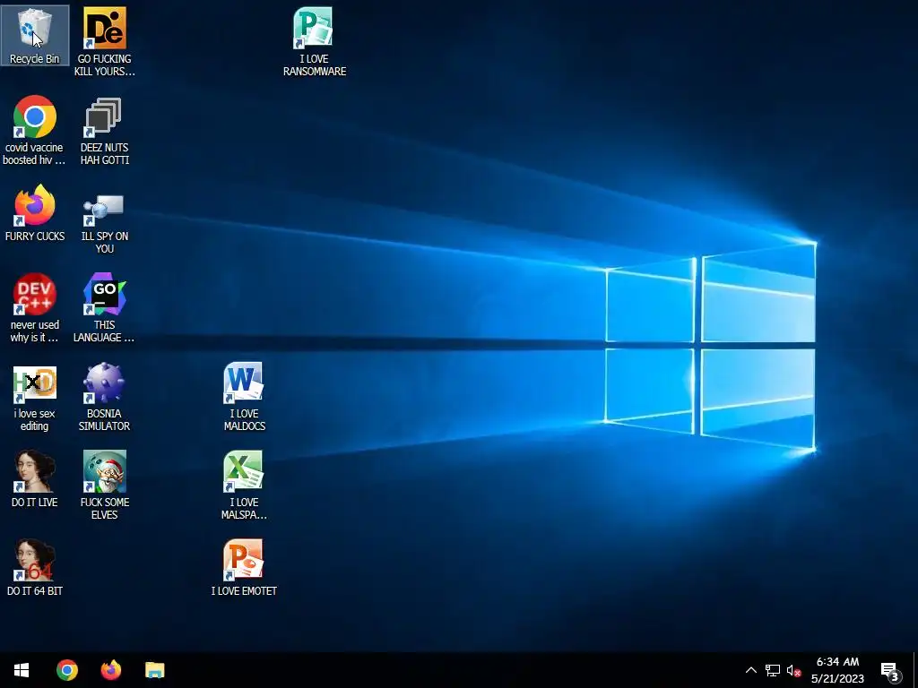Select the Chrome shortcut on the desktop

point(35,131)
